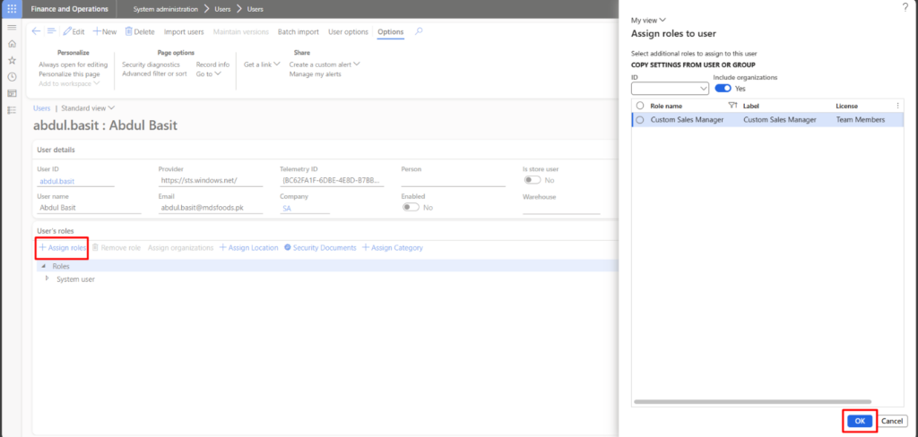The height and width of the screenshot is (437, 918).
Task: Open Modules list icon in sidebar
Action: (x=12, y=110)
